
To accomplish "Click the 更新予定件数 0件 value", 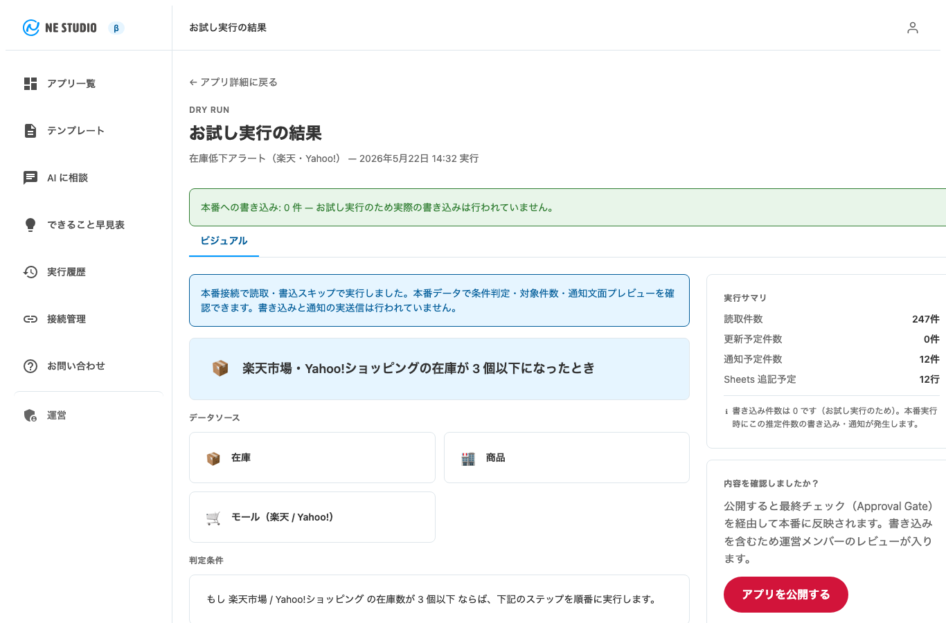I will 931,339.
